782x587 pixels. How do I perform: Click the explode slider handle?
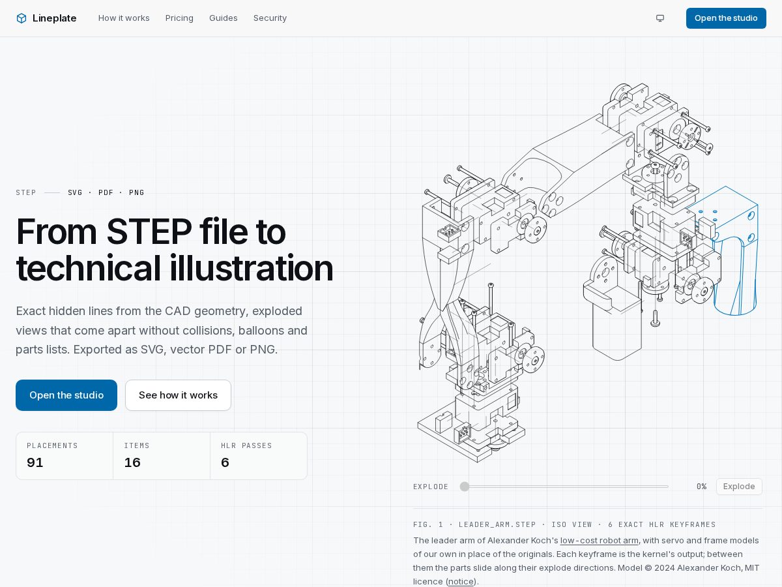coord(465,487)
